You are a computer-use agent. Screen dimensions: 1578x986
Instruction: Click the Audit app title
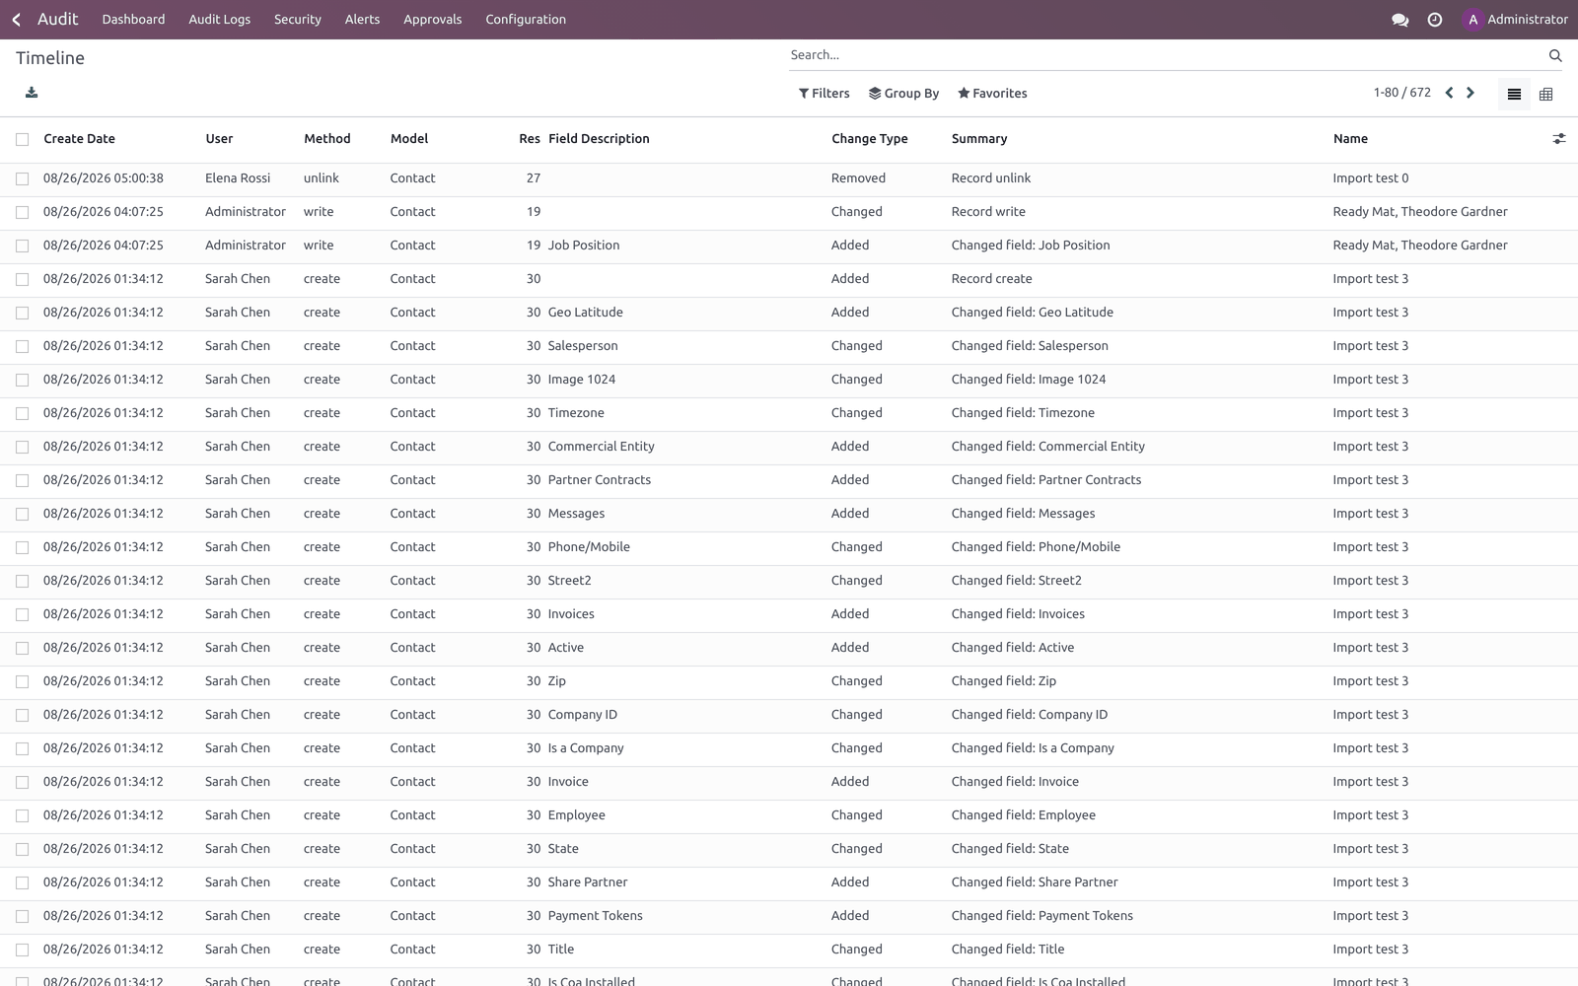pyautogui.click(x=57, y=19)
